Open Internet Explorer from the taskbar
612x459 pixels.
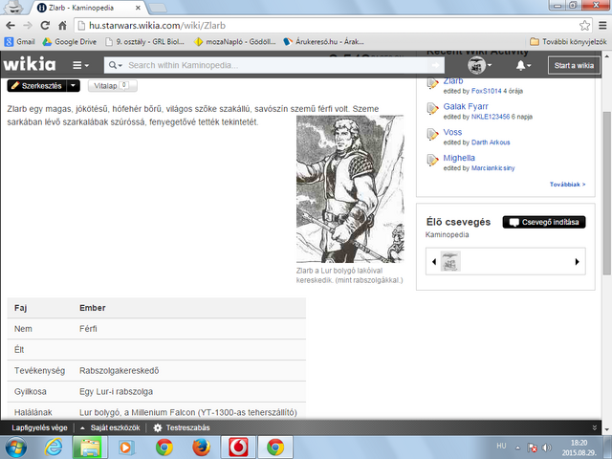54,448
